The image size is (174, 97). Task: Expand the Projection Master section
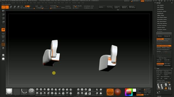(162, 11)
